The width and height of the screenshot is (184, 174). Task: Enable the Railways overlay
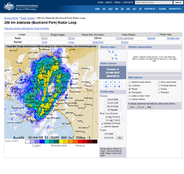pos(159,93)
